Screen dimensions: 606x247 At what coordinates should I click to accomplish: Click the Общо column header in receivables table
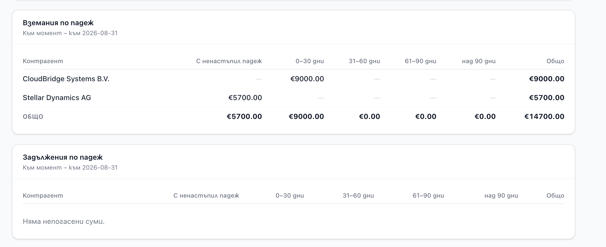tap(555, 61)
